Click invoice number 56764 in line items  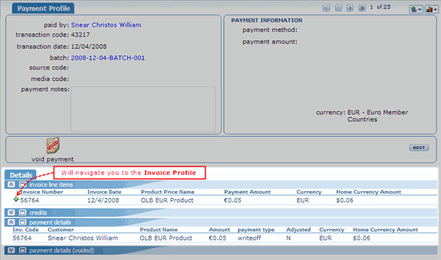[x=30, y=200]
